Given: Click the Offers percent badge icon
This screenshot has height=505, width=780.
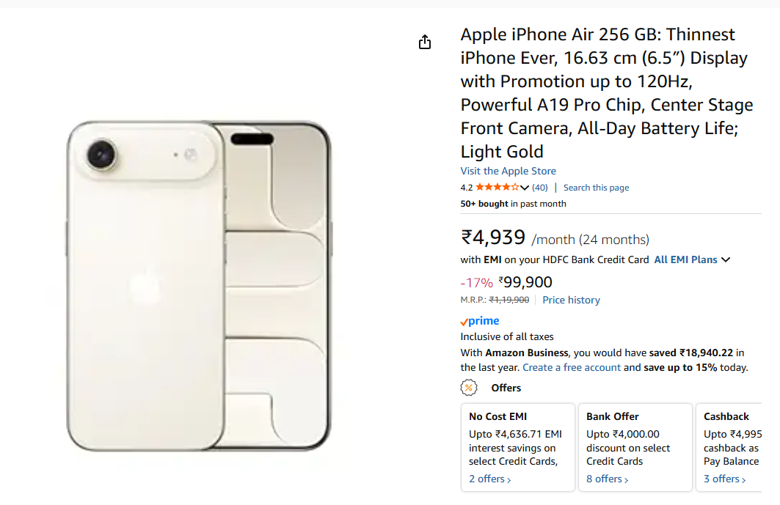Looking at the screenshot, I should click(x=468, y=388).
